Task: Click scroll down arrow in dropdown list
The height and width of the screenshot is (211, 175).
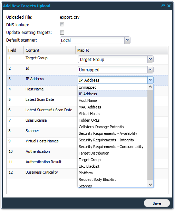Action: [x=150, y=184]
